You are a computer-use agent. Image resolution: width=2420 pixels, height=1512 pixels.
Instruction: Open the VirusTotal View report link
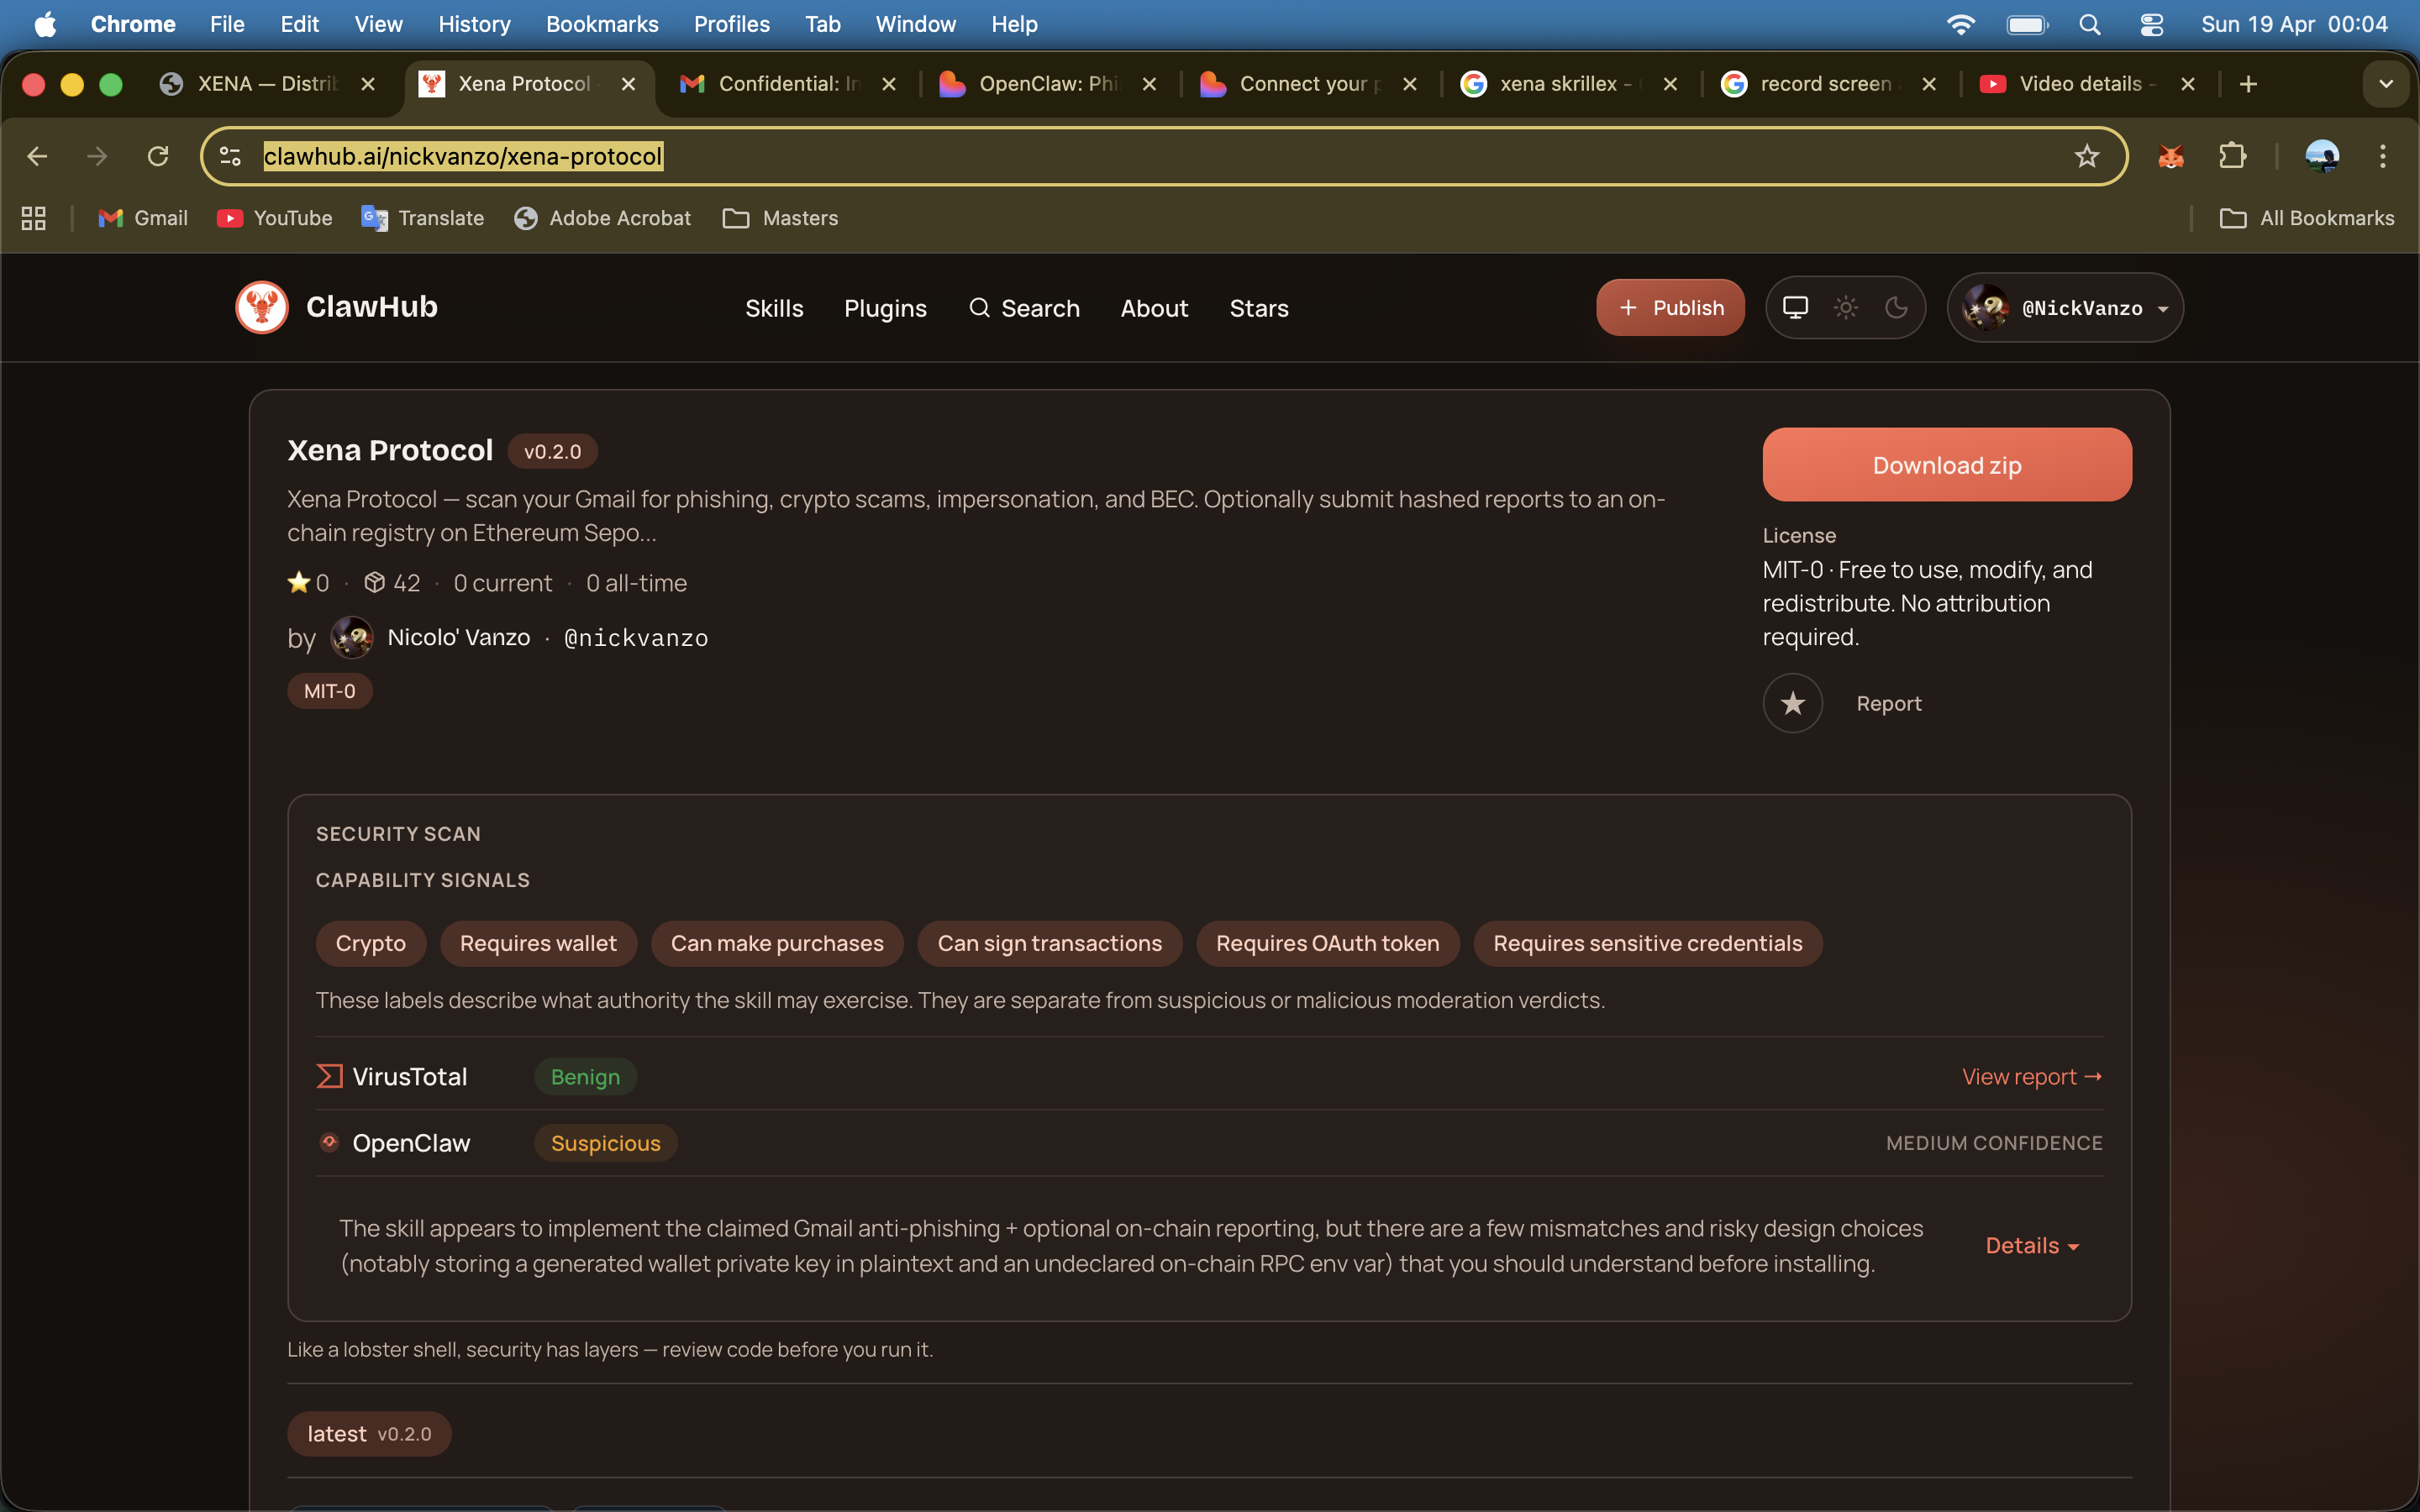2031,1077
